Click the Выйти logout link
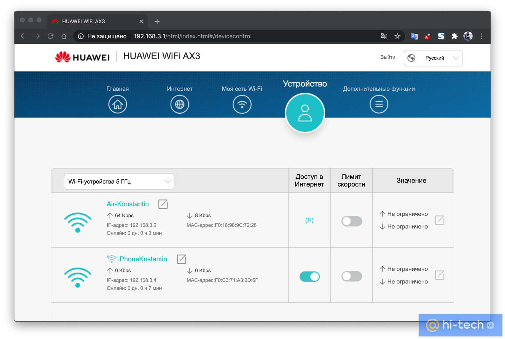This screenshot has width=505, height=339. 388,57
